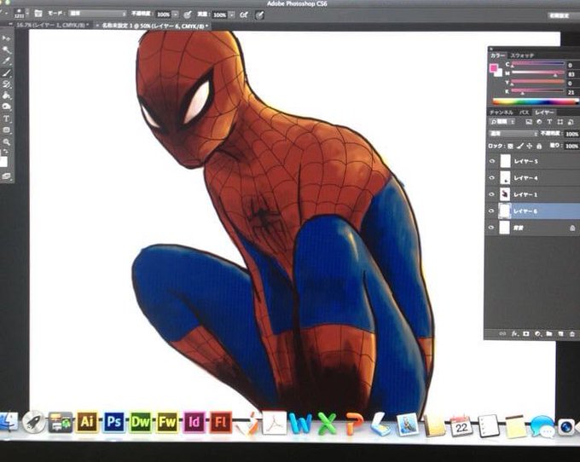This screenshot has width=580, height=462.
Task: Click the C (cyan) slider in Color panel
Action: click(538, 64)
